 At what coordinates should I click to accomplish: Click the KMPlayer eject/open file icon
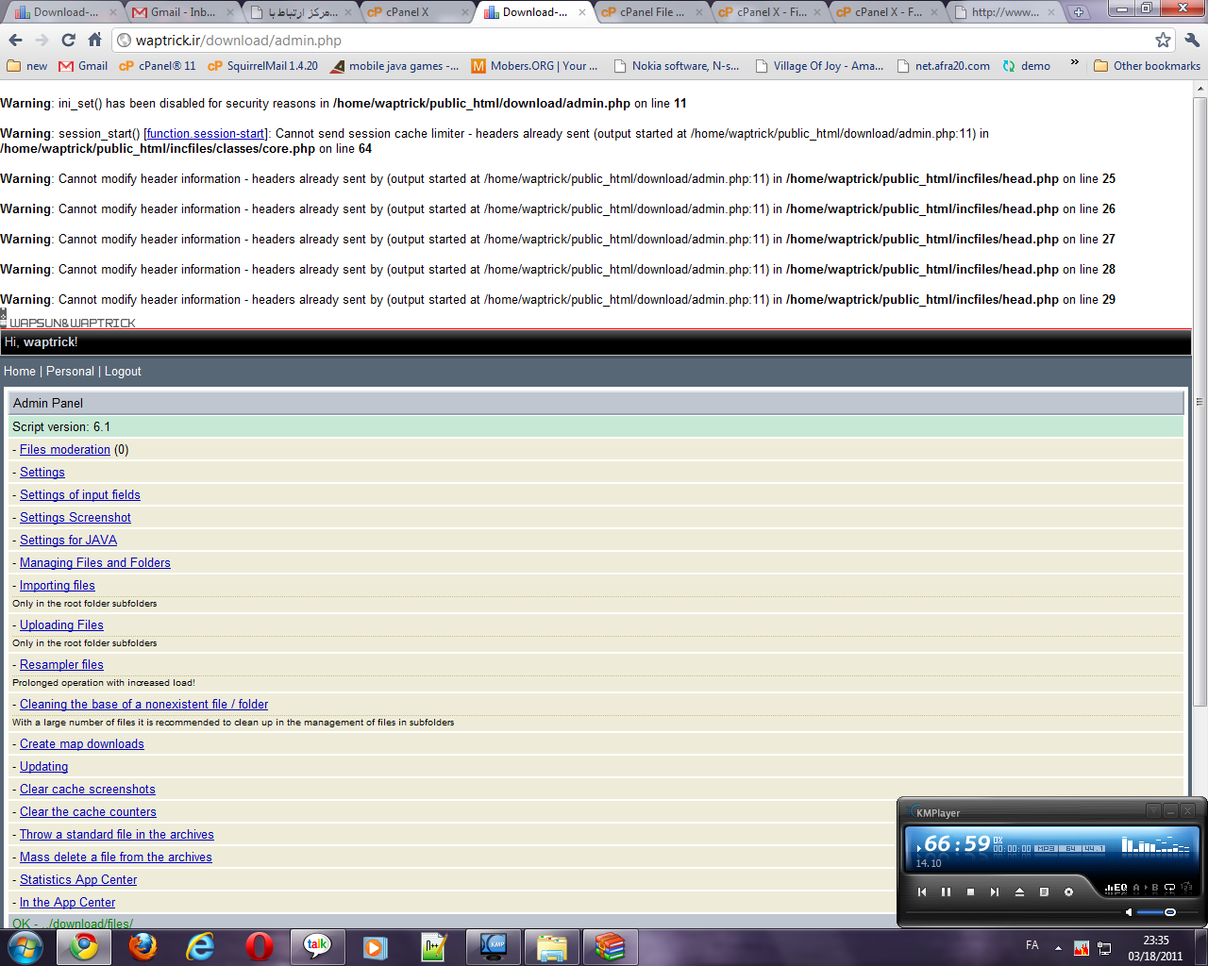1019,891
